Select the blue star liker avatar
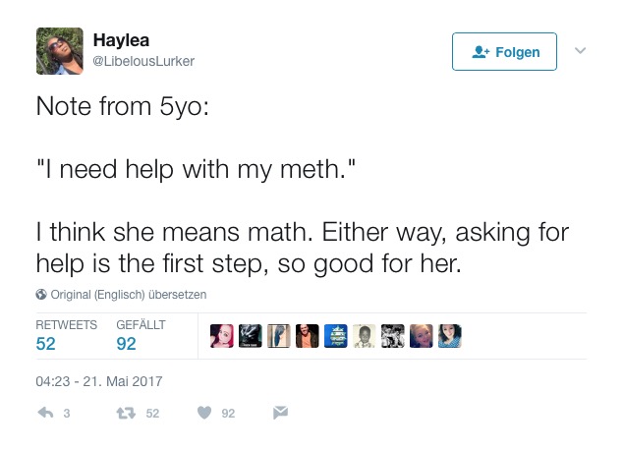This screenshot has width=623, height=450. [336, 336]
